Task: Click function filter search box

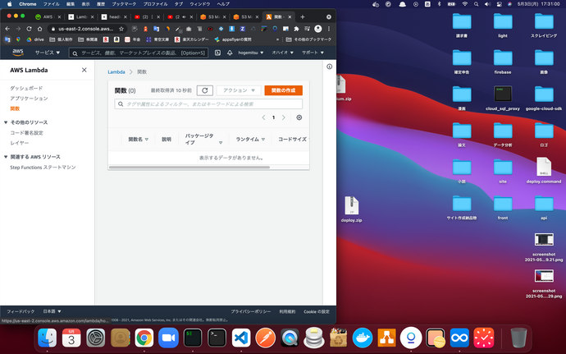Action: click(208, 104)
